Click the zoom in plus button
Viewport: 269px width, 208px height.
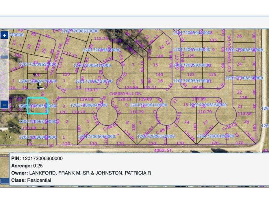tap(4, 36)
